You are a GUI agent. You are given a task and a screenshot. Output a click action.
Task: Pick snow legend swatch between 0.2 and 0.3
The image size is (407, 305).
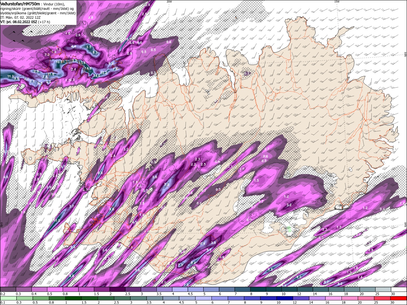tap(8, 289)
